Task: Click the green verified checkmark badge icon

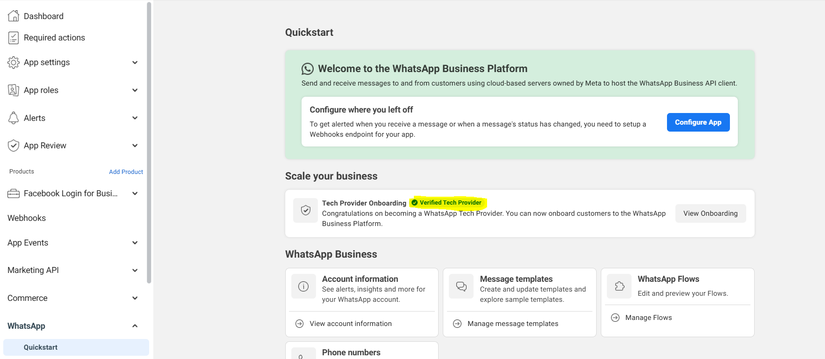Action: pos(414,203)
